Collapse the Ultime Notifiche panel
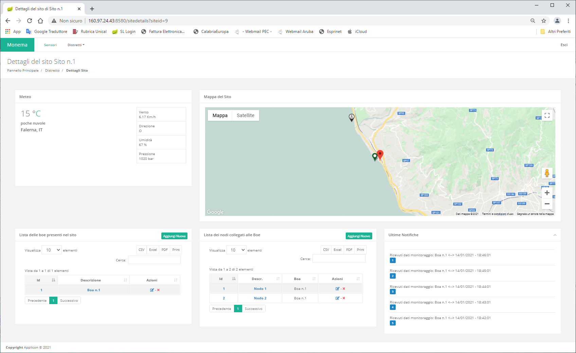 pyautogui.click(x=555, y=235)
